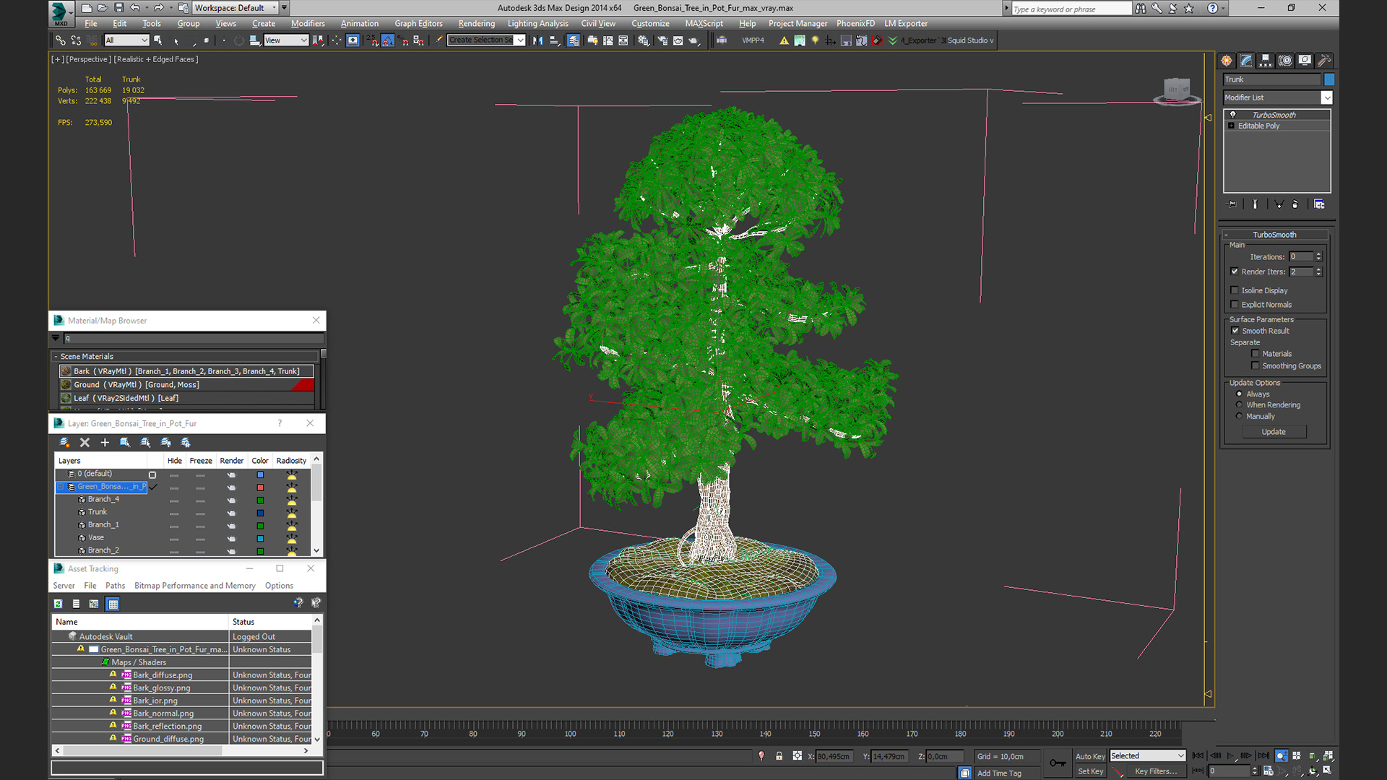The width and height of the screenshot is (1387, 780).
Task: Open the Hierarchy tab in the command panel
Action: (x=1266, y=61)
